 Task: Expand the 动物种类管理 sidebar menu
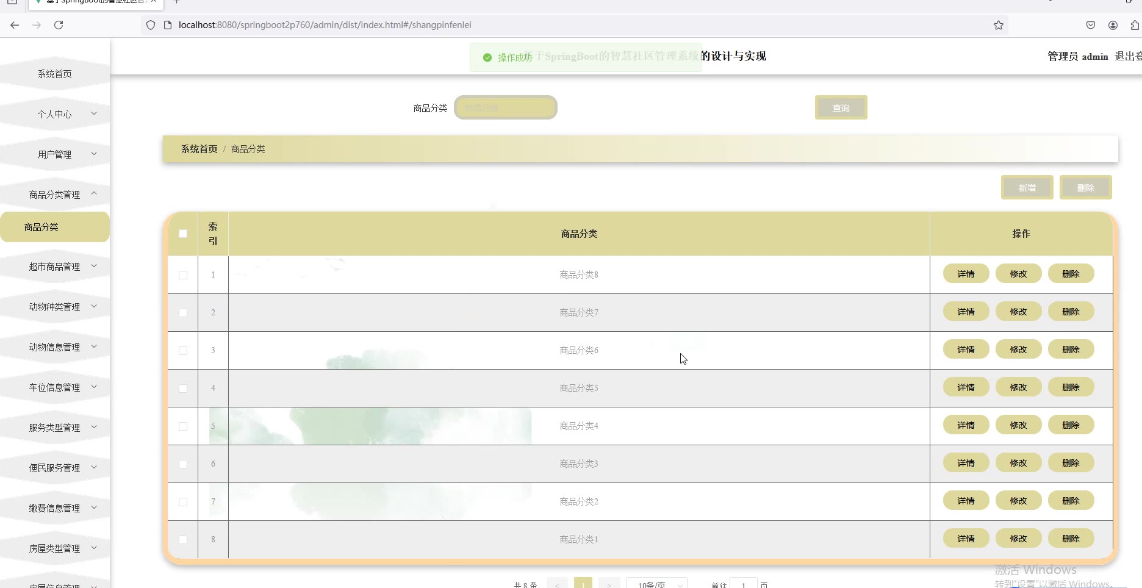point(55,307)
